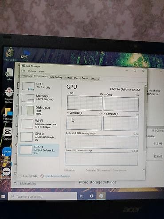Click the Task Manager title bar icon
Image resolution: width=164 pixels, height=219 pixels.
coord(23,66)
